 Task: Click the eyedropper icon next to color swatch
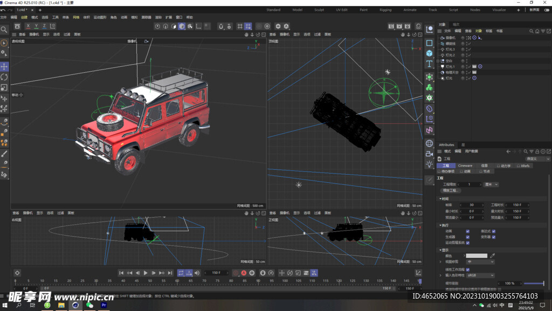tap(492, 256)
